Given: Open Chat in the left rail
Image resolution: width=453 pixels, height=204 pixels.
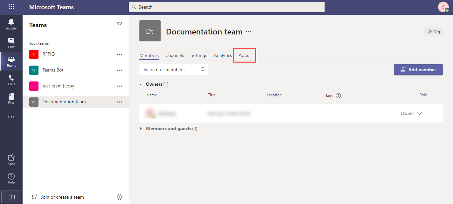Looking at the screenshot, I should pos(11,43).
